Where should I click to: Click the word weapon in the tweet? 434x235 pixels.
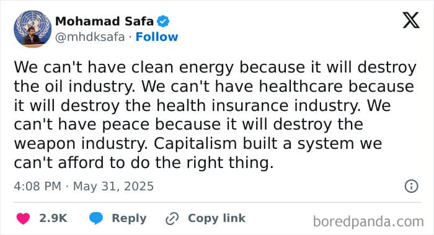[x=45, y=144]
